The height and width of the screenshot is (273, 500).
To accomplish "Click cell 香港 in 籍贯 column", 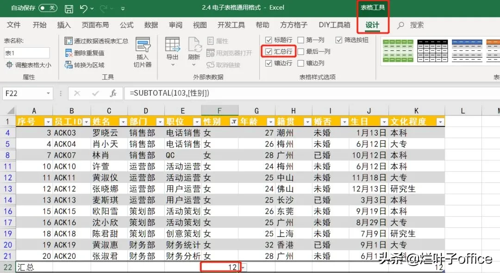I will [x=294, y=245].
